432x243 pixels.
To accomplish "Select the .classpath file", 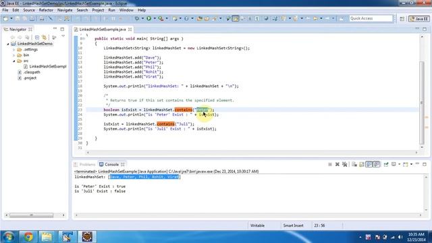I will tap(29, 72).
